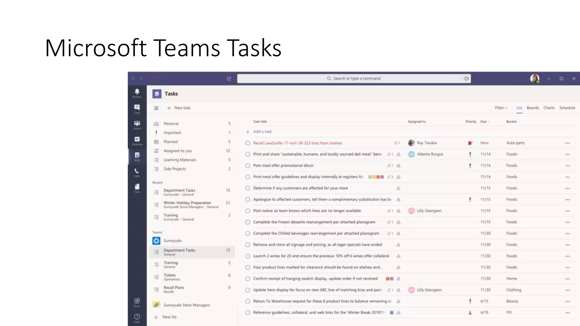The width and height of the screenshot is (580, 326).
Task: Click color labels on Print meal offer task
Action: pyautogui.click(x=376, y=177)
